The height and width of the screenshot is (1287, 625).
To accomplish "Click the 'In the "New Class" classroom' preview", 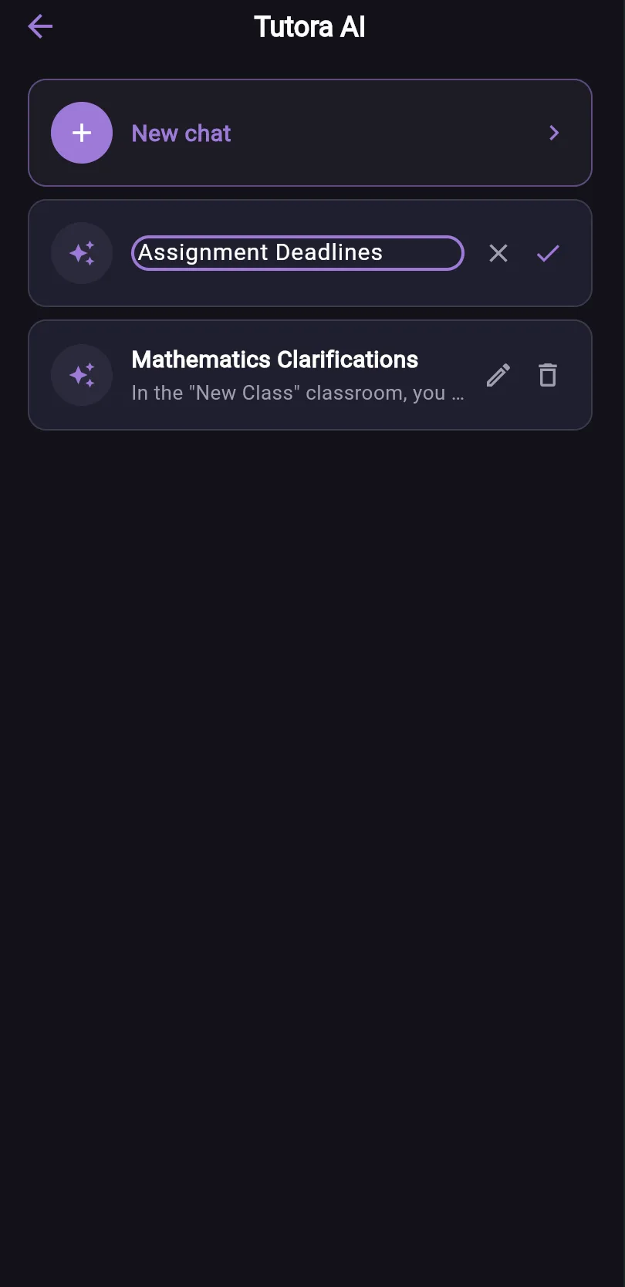I will (x=298, y=393).
